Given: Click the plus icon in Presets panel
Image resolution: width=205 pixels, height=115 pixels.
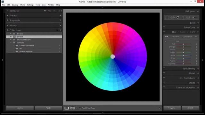Looking at the screenshot, I should pos(61,15).
